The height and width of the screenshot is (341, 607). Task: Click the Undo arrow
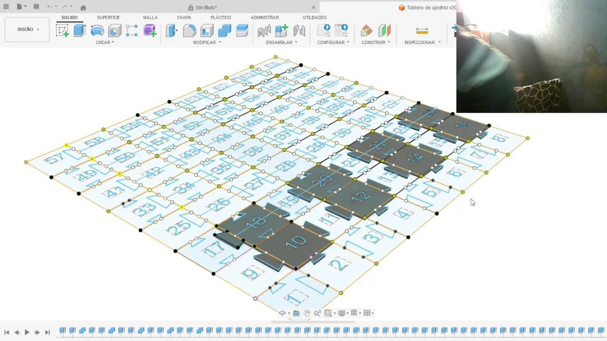[50, 7]
